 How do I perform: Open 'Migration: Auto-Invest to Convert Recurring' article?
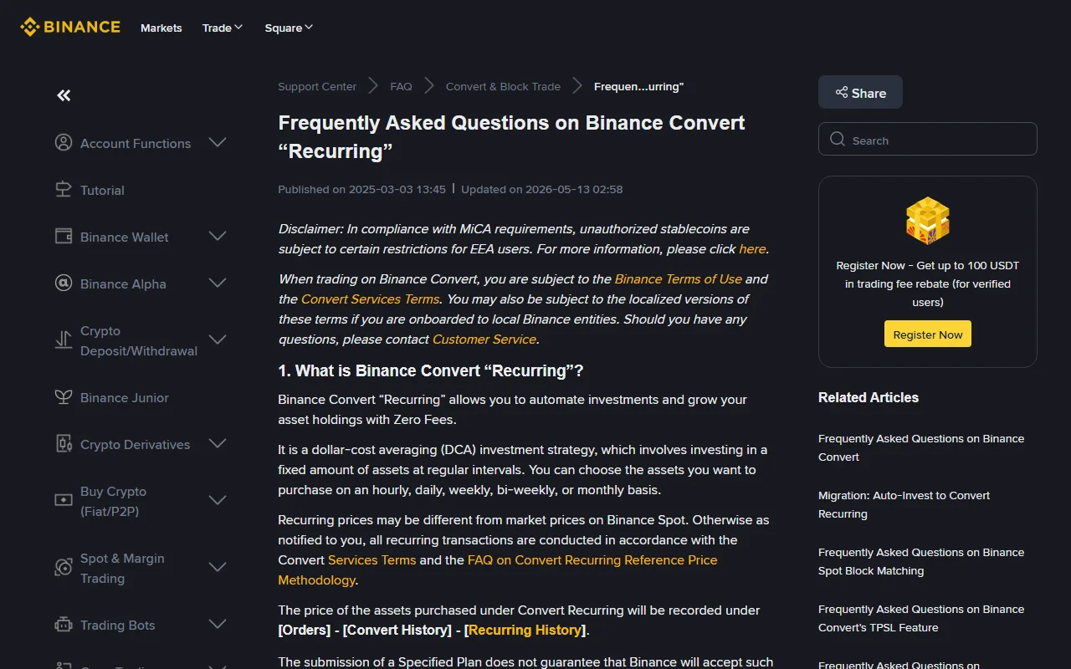coord(904,504)
